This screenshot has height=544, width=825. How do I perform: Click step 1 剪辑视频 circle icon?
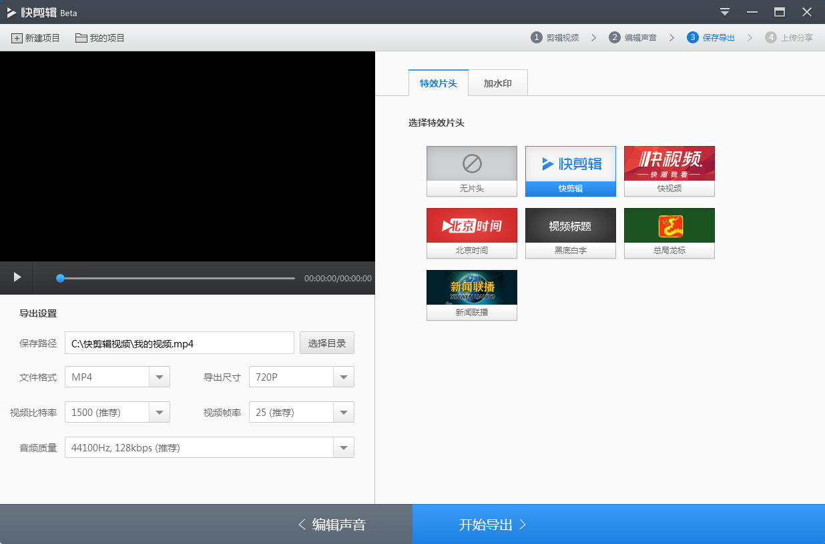click(536, 37)
